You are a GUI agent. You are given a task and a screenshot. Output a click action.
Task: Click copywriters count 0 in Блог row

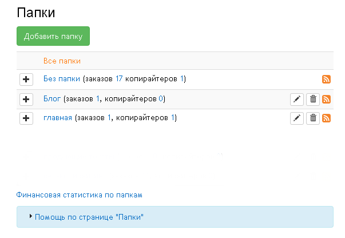point(161,99)
